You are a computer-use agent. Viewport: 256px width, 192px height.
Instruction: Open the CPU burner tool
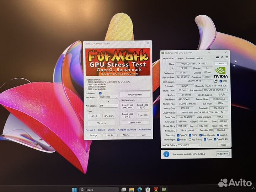click(102, 123)
